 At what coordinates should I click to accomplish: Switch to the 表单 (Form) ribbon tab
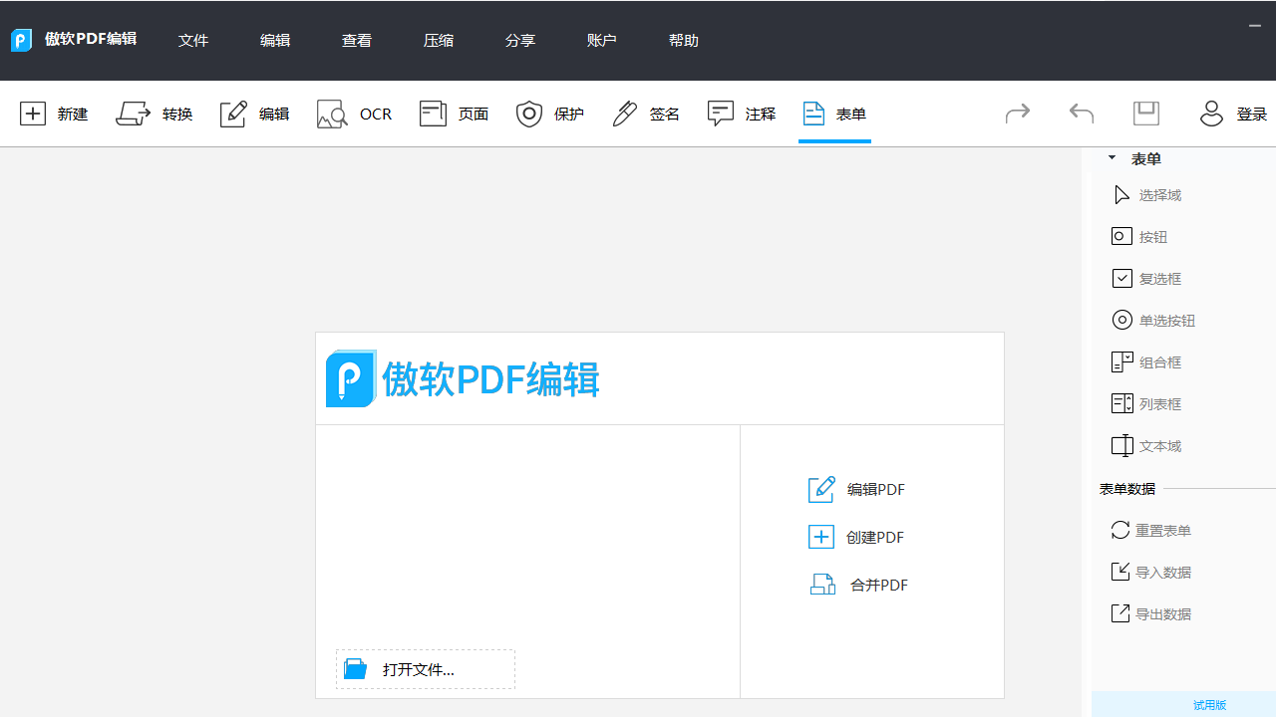point(834,114)
